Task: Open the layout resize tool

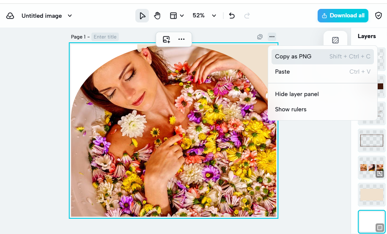Action: pyautogui.click(x=173, y=16)
